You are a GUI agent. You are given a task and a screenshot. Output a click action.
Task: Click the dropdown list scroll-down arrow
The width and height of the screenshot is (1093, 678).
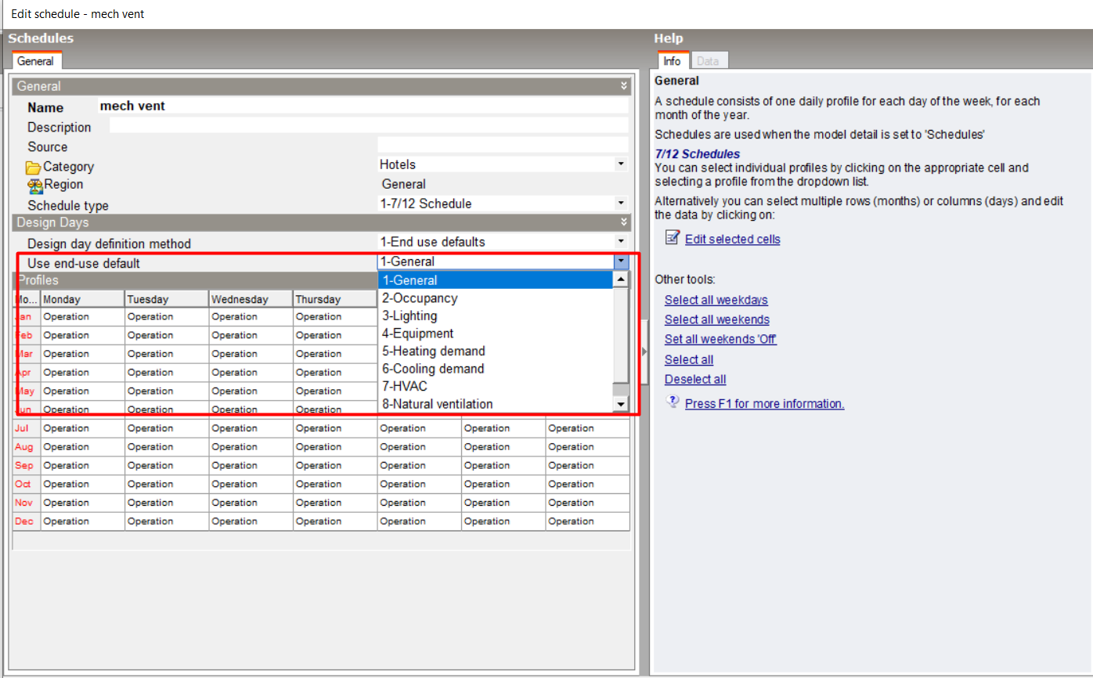(x=621, y=404)
